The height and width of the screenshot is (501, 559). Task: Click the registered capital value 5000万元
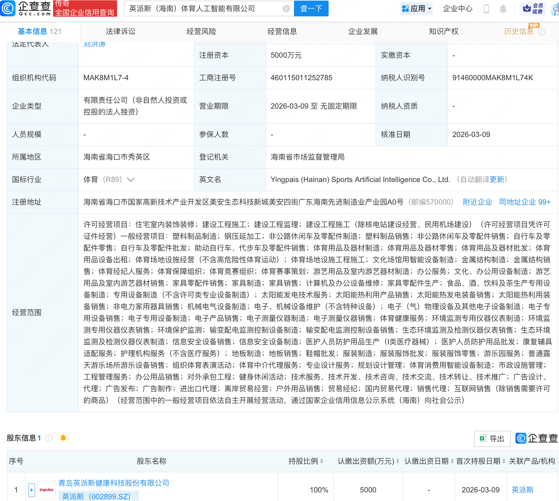286,55
